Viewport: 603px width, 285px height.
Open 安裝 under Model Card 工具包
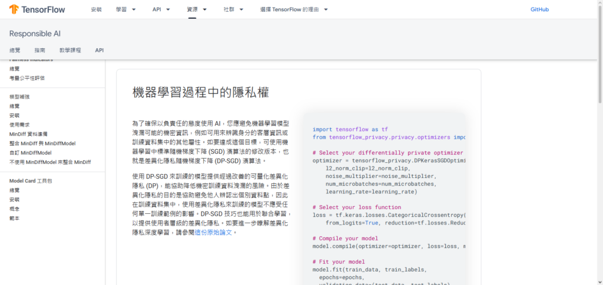pyautogui.click(x=14, y=199)
